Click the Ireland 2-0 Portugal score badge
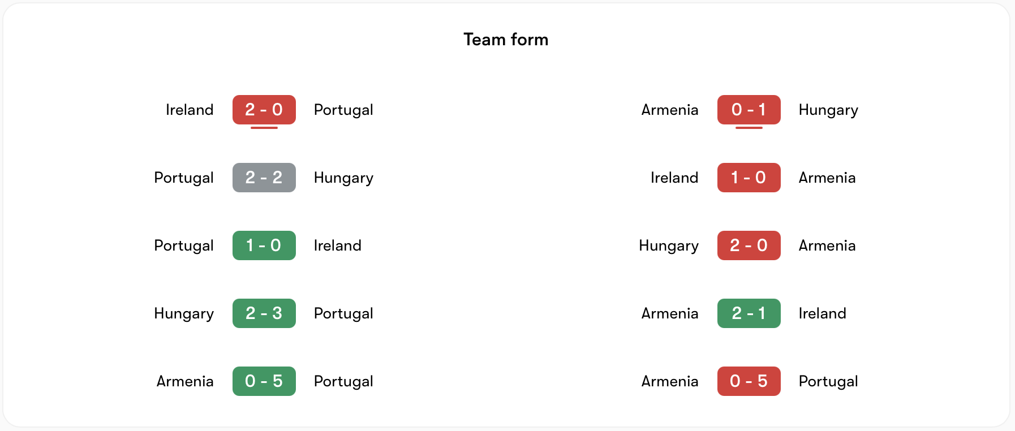The height and width of the screenshot is (431, 1015). tap(264, 110)
